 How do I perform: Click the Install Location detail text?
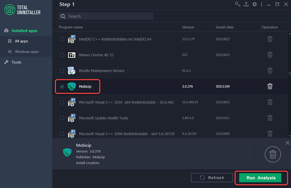(x=88, y=163)
